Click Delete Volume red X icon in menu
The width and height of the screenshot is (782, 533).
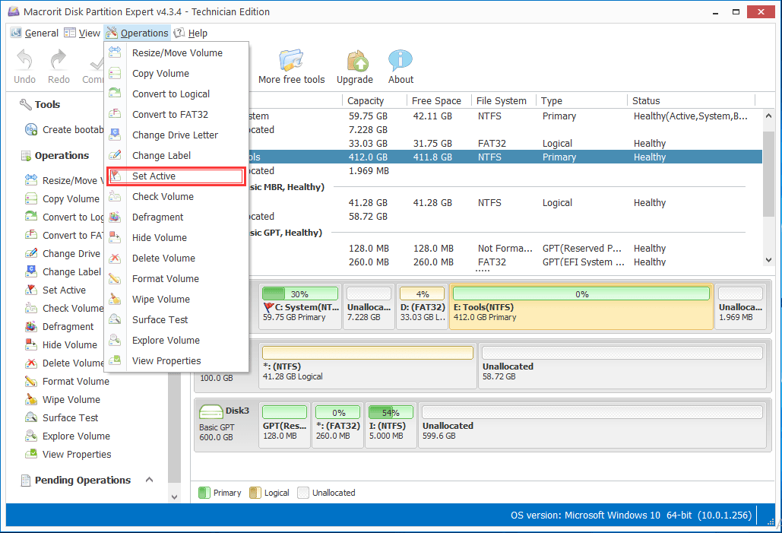pos(115,258)
